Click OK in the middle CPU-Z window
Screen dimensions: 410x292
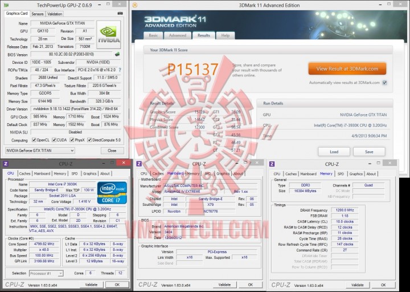[x=250, y=285]
